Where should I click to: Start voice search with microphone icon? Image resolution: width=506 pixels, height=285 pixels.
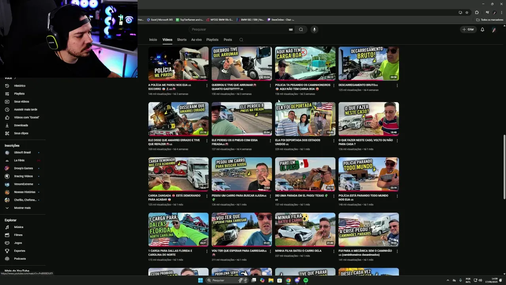coord(314,29)
